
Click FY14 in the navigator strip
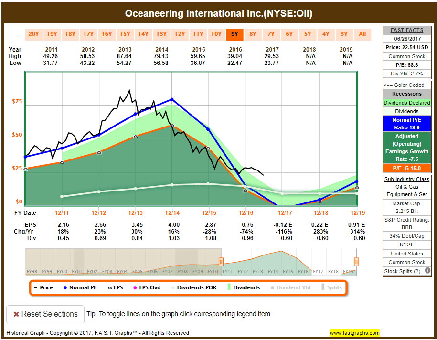tap(273, 271)
